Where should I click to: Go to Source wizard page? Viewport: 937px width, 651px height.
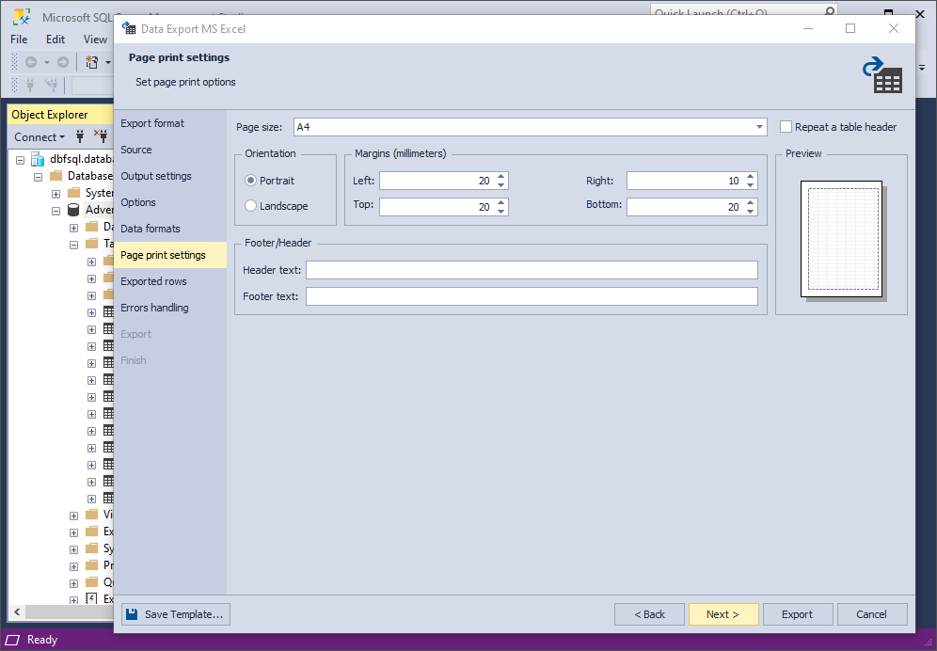pos(170,150)
